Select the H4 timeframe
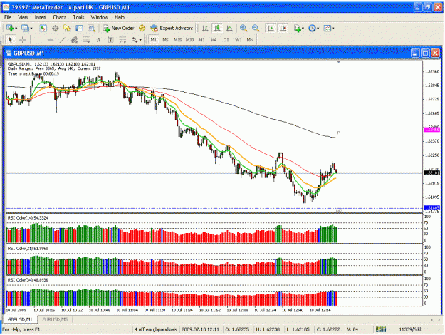The width and height of the screenshot is (445, 335). [x=214, y=40]
